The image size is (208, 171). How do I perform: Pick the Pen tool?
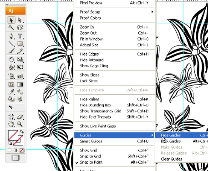coord(11,36)
